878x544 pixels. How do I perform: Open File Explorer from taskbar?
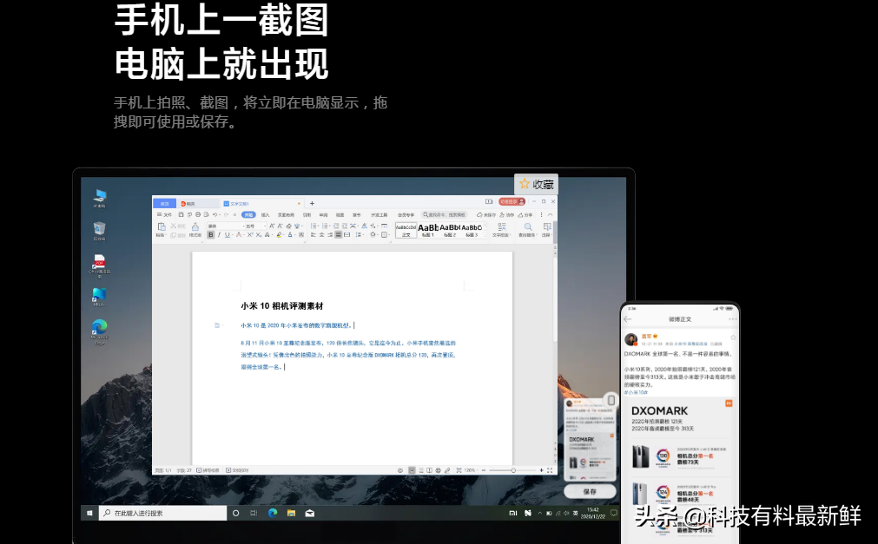point(291,513)
